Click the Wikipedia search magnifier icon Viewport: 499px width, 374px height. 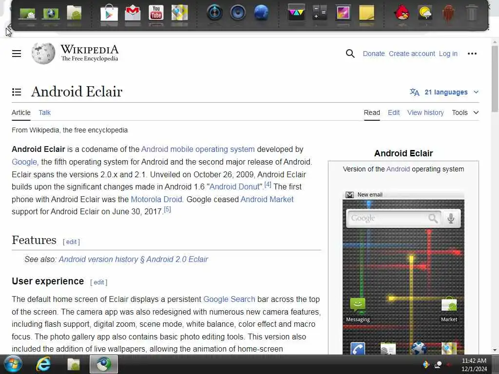[x=350, y=54]
